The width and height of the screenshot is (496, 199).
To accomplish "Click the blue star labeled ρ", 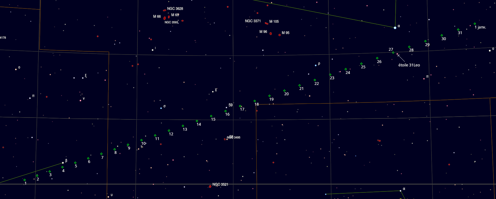I will click(x=315, y=65).
